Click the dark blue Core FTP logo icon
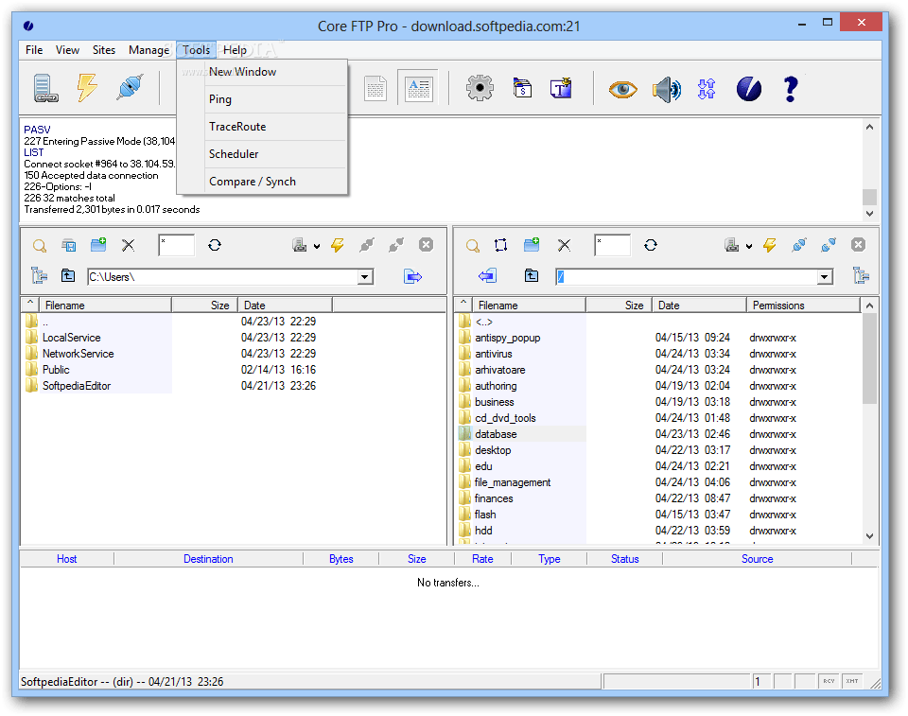 pos(749,89)
